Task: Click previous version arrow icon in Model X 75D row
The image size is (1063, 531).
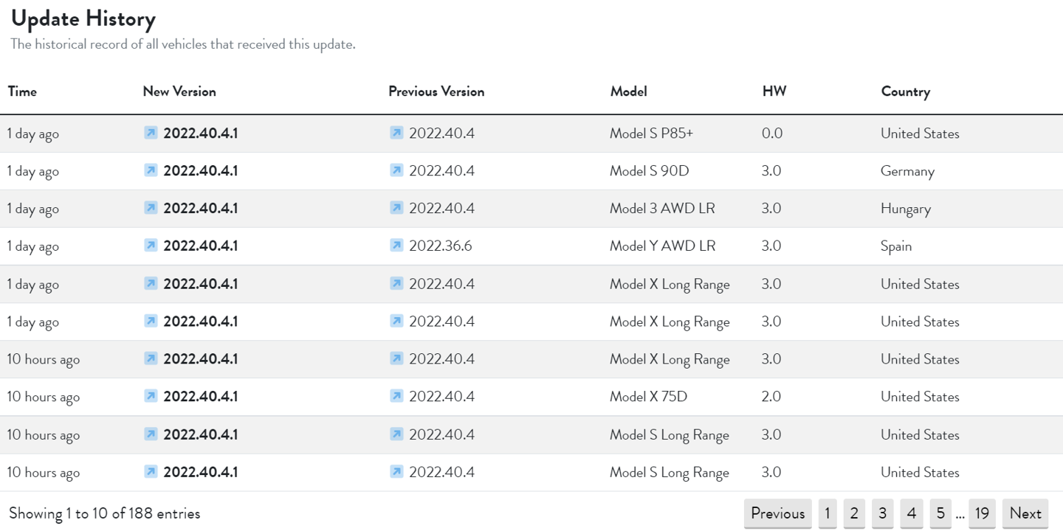Action: click(x=396, y=396)
